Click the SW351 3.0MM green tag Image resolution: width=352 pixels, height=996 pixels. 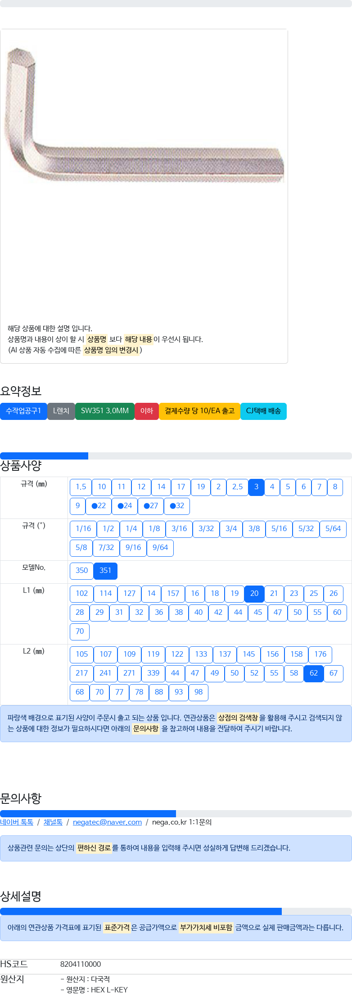(105, 411)
